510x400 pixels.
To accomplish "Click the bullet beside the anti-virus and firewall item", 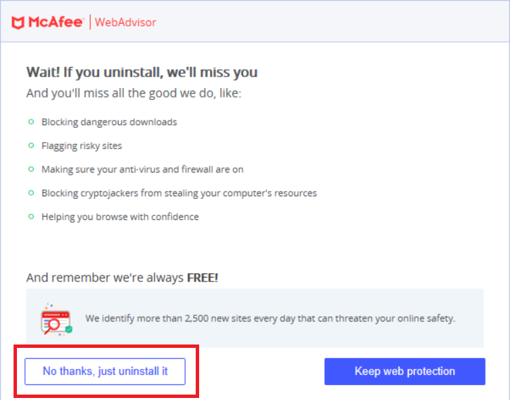I will click(30, 169).
